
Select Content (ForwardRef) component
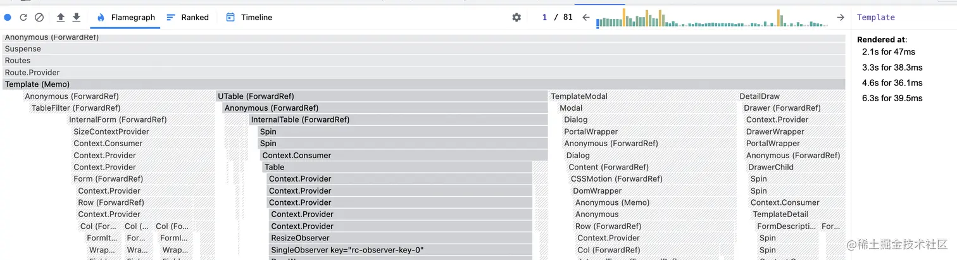(x=652, y=167)
